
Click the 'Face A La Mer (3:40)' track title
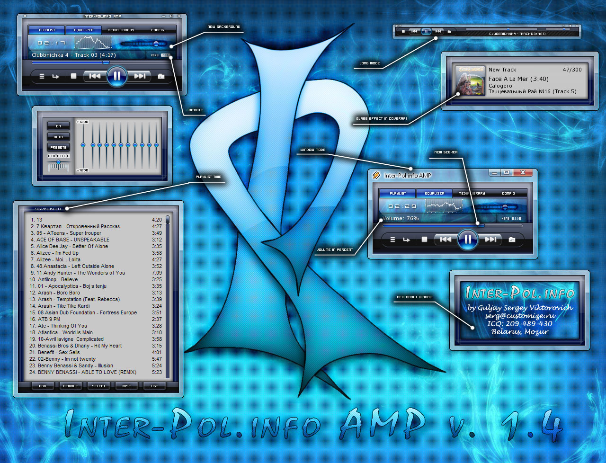click(x=518, y=79)
